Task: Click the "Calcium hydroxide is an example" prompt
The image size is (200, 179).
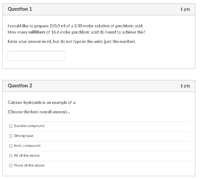Action: [x=42, y=103]
